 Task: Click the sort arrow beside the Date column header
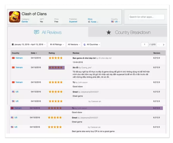[x=37, y=53]
